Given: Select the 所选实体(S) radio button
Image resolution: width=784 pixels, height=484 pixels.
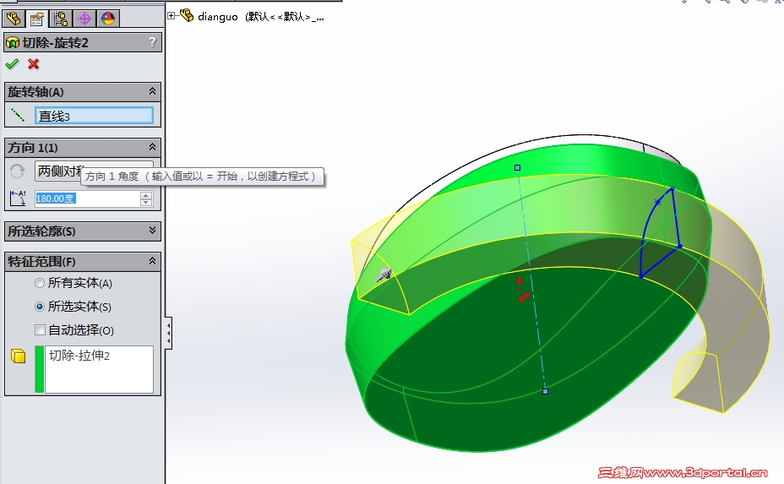Looking at the screenshot, I should [x=40, y=307].
